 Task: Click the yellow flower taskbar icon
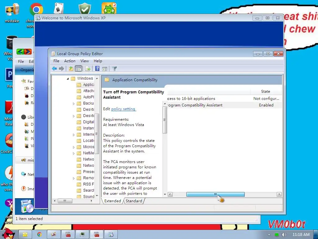point(25,235)
